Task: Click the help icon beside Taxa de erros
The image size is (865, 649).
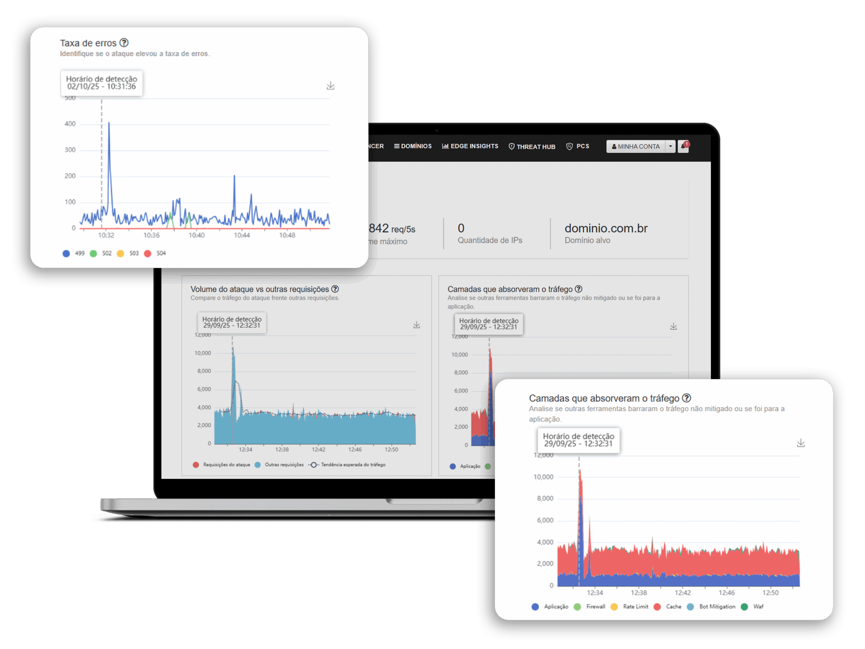Action: click(x=124, y=43)
